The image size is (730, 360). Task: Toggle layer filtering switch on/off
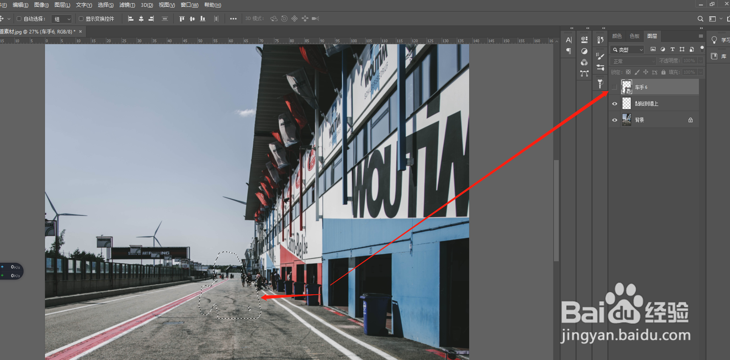[x=702, y=49]
